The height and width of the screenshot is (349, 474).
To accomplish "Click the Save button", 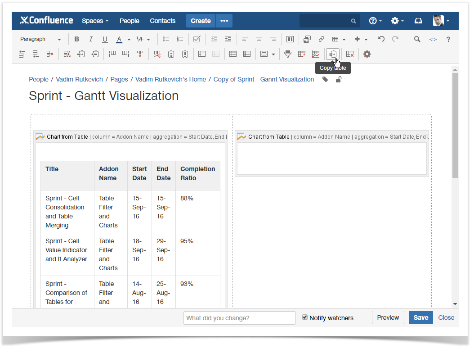I will click(x=420, y=317).
